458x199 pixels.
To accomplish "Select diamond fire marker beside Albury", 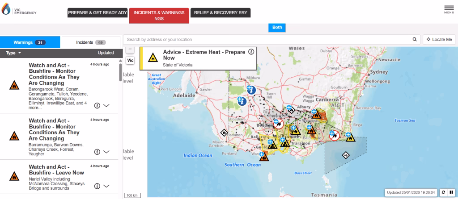I will (x=291, y=110).
